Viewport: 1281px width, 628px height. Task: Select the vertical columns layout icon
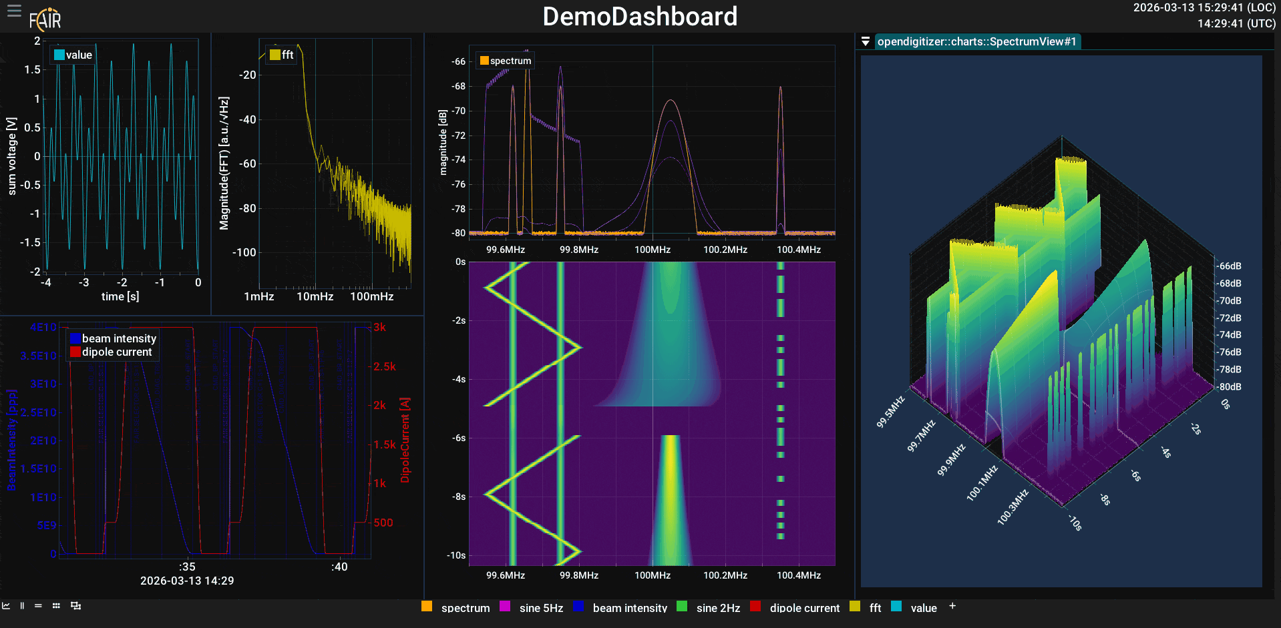[x=22, y=606]
